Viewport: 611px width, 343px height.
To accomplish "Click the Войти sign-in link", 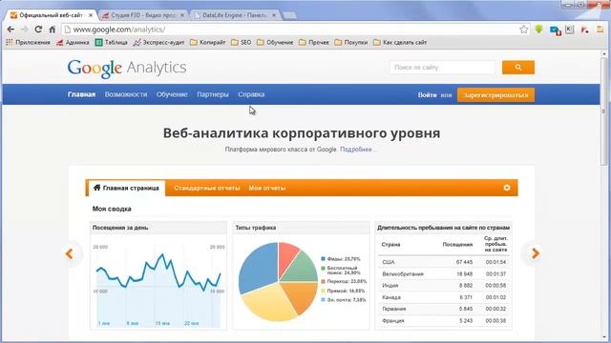I will coord(427,95).
